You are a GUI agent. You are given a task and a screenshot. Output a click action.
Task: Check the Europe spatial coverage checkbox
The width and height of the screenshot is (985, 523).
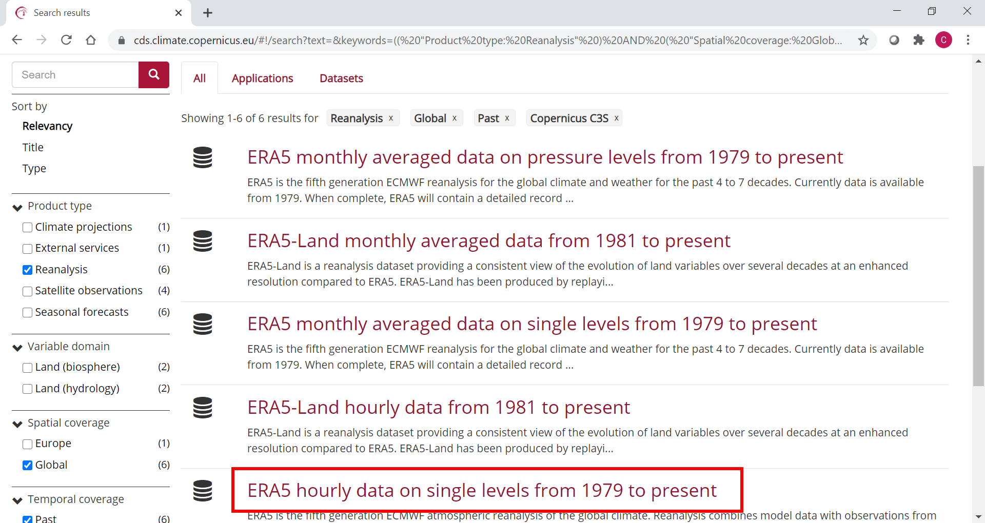(28, 444)
